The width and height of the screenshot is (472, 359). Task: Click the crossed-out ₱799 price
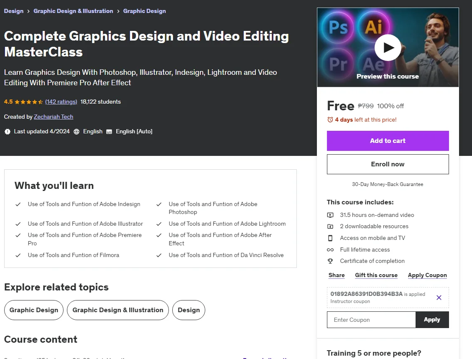[x=365, y=106]
